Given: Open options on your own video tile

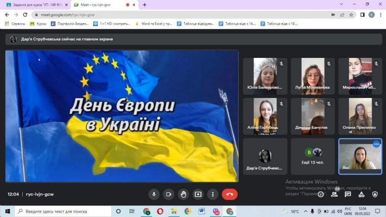Looking at the screenshot, I should pyautogui.click(x=376, y=144).
